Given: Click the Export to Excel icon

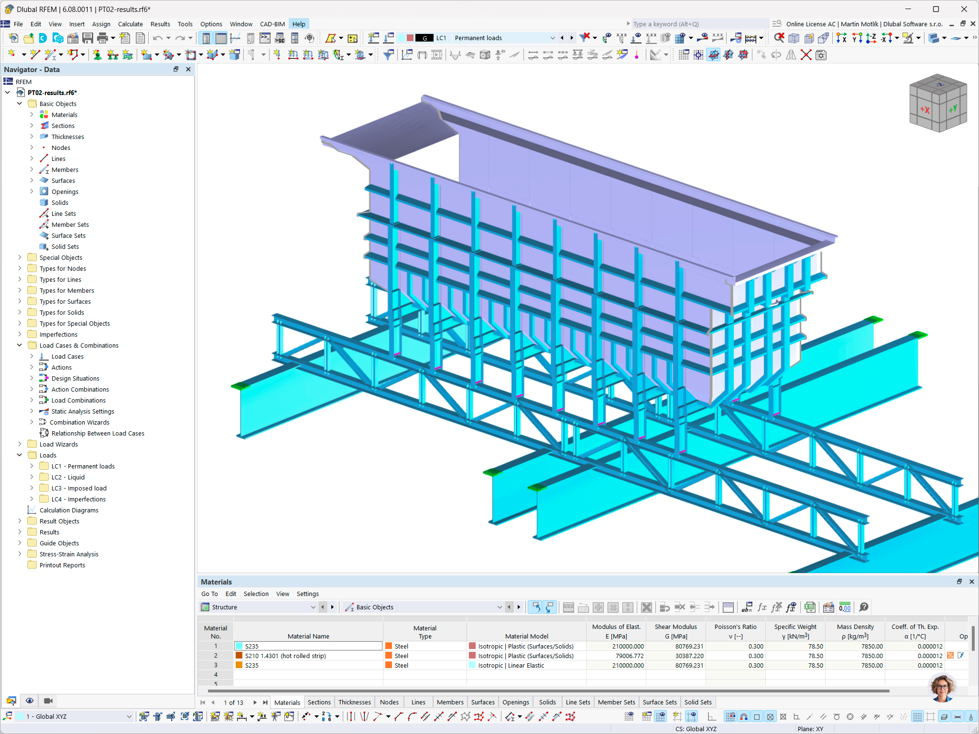Looking at the screenshot, I should 809,607.
